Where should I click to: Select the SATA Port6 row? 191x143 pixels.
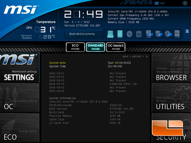click(x=88, y=91)
